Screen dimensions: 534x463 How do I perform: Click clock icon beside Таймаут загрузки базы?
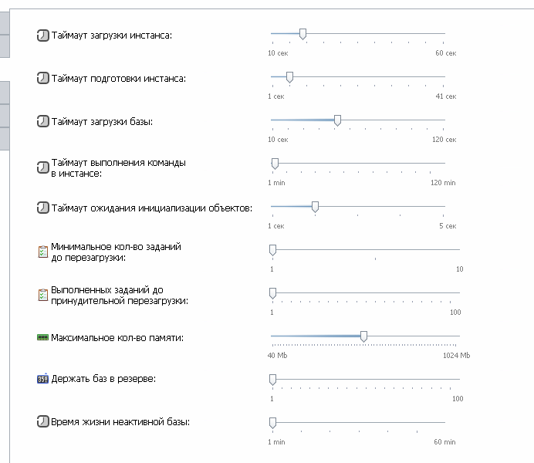click(x=42, y=122)
